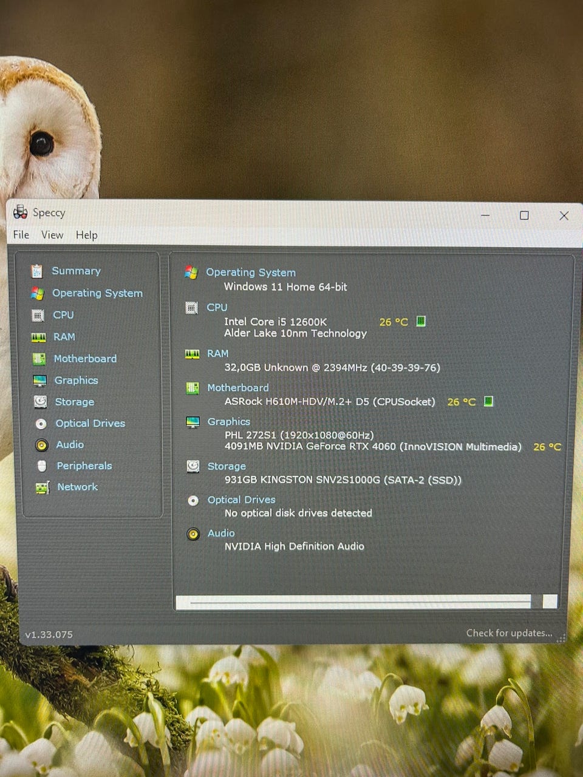The height and width of the screenshot is (777, 583).
Task: Click the Motherboard temperature value 26 °C
Action: click(462, 402)
